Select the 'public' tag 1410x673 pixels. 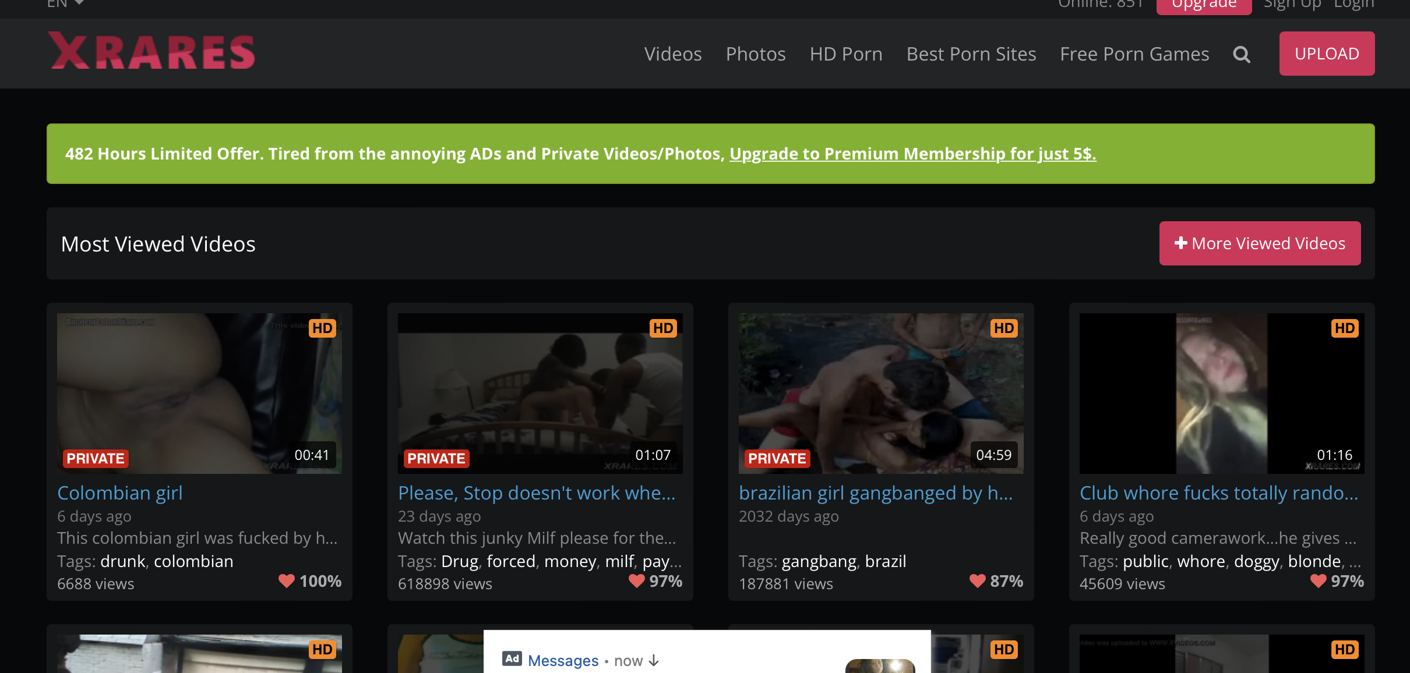point(1145,562)
